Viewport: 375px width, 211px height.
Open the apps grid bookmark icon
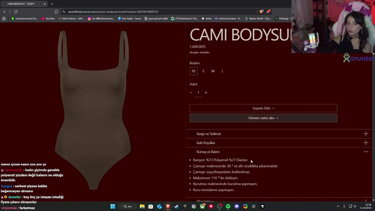pyautogui.click(x=4, y=18)
